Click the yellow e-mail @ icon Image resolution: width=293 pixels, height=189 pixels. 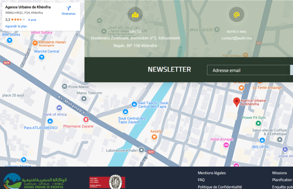[x=236, y=15]
